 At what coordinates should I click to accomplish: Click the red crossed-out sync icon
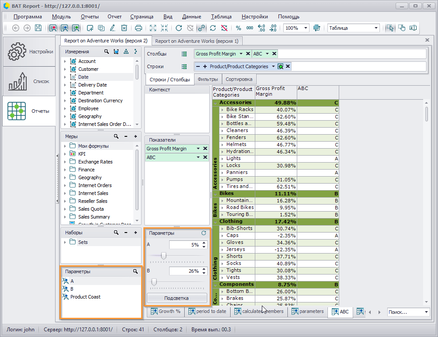pos(224,28)
